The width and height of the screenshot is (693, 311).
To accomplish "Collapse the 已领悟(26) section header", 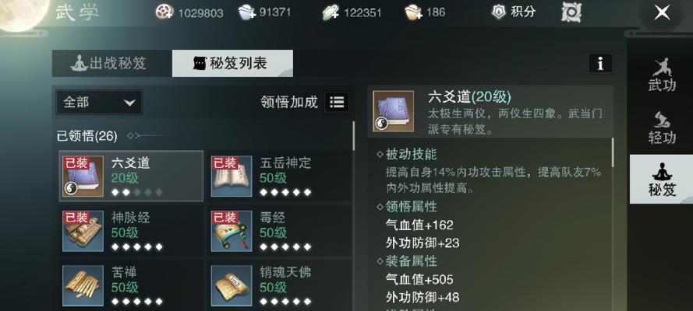I will point(87,136).
